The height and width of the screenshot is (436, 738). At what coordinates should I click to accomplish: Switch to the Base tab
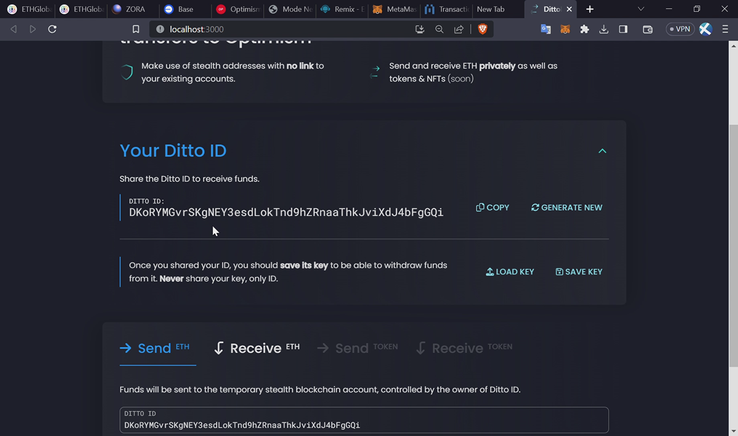185,9
